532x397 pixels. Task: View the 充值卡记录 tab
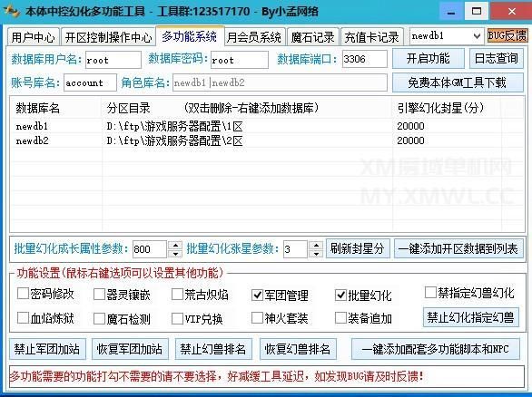pos(371,37)
